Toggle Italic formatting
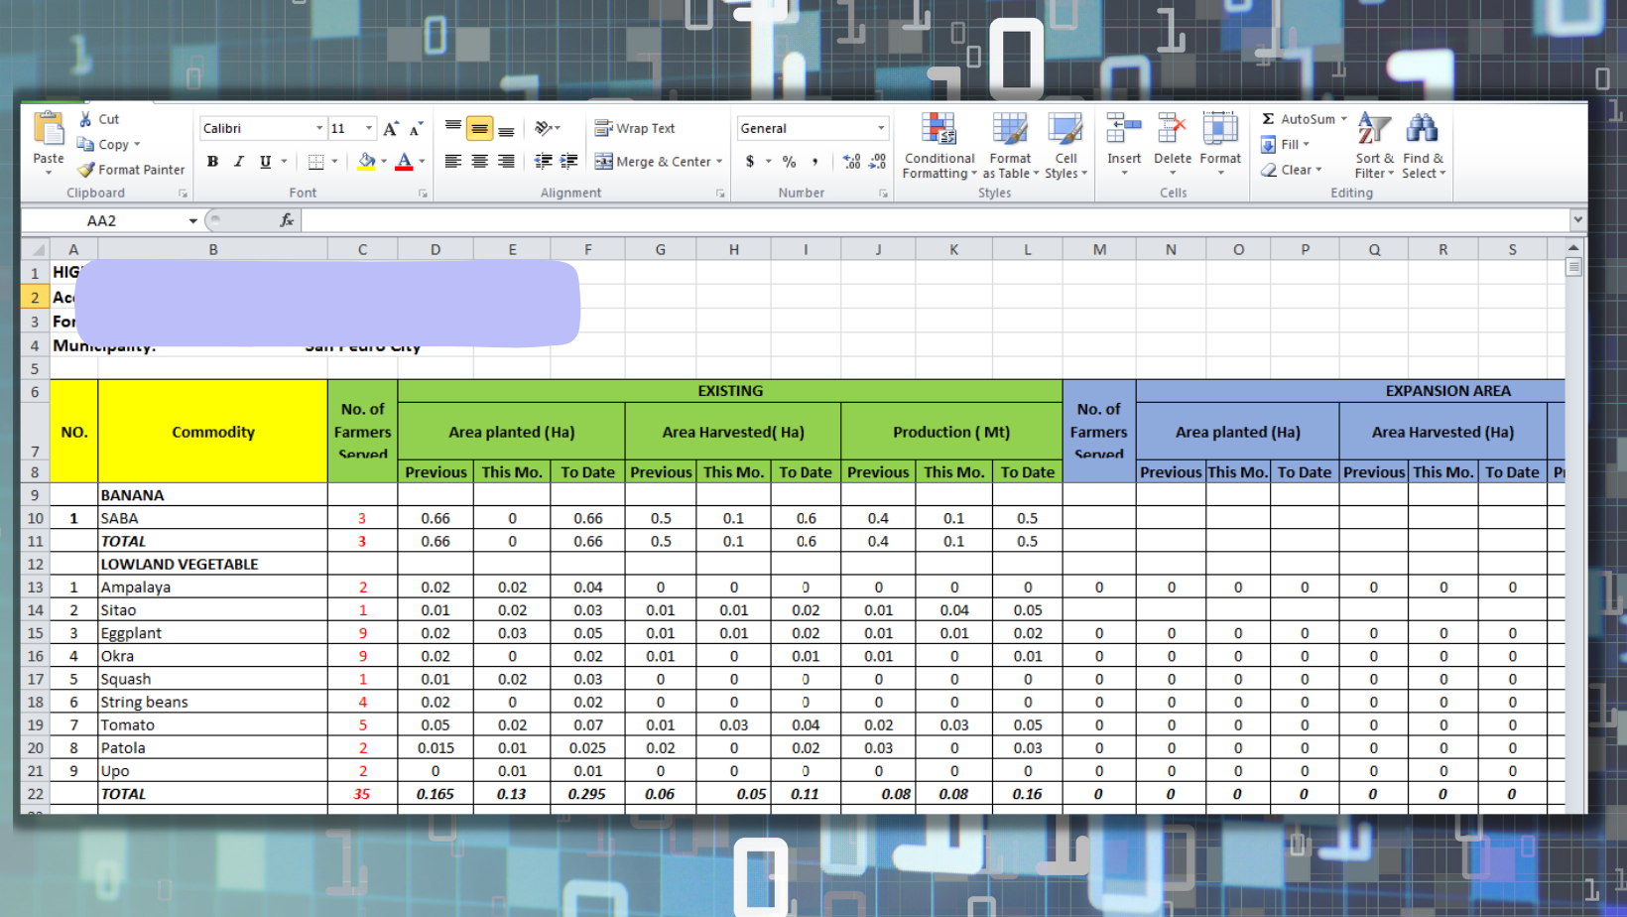The height and width of the screenshot is (917, 1627). pos(238,162)
